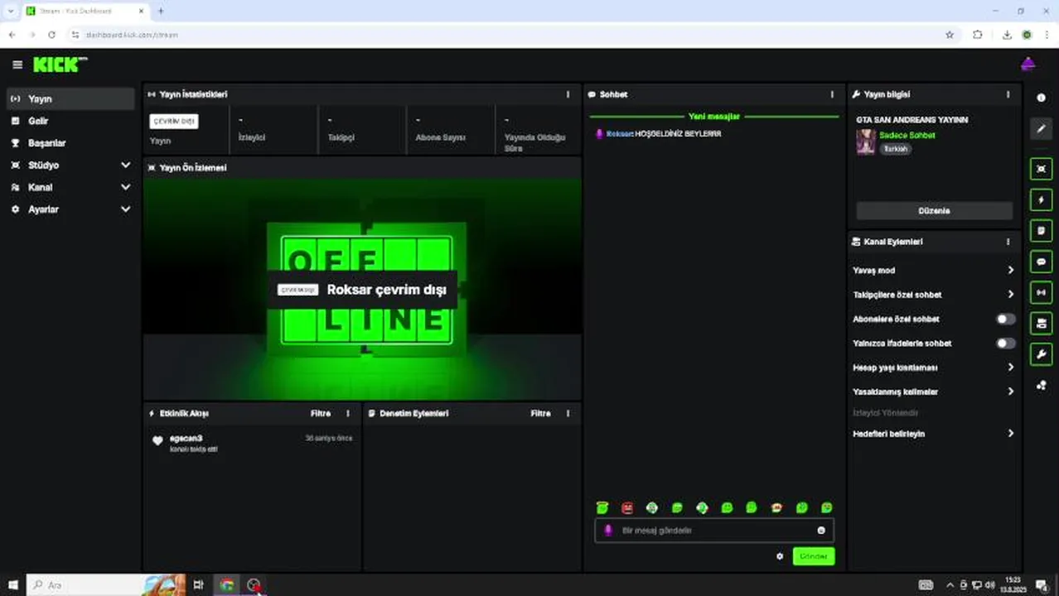Open Kanal Eylemleri three-dot menu
Viewport: 1059px width, 596px height.
1008,242
